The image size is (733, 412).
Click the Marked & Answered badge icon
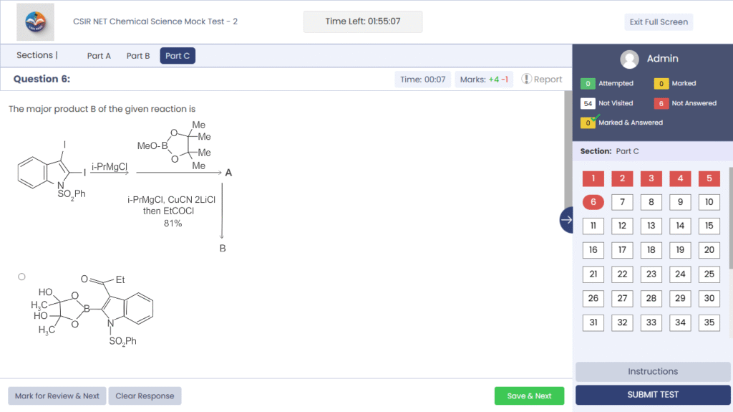(588, 122)
